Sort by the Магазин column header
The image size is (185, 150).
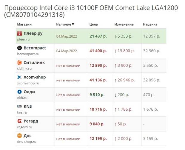click(24, 24)
